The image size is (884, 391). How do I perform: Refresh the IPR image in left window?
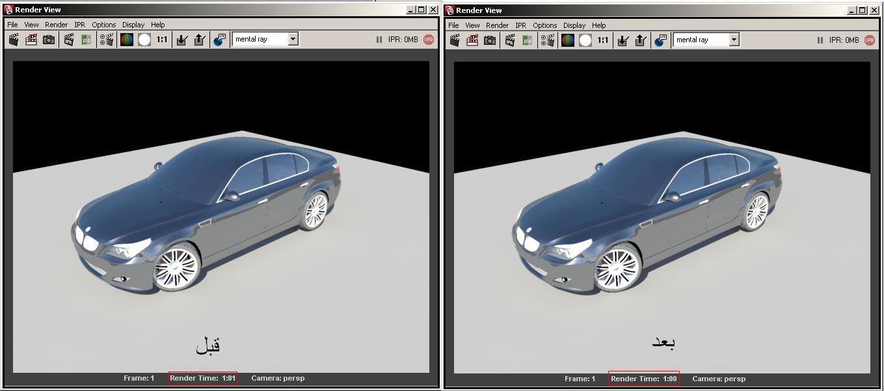[87, 40]
